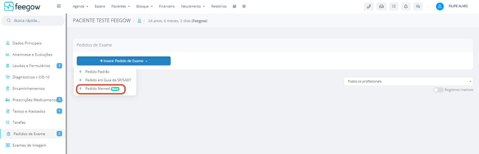The width and height of the screenshot is (479, 154).
Task: Open the Financeiro menu item
Action: 167,6
